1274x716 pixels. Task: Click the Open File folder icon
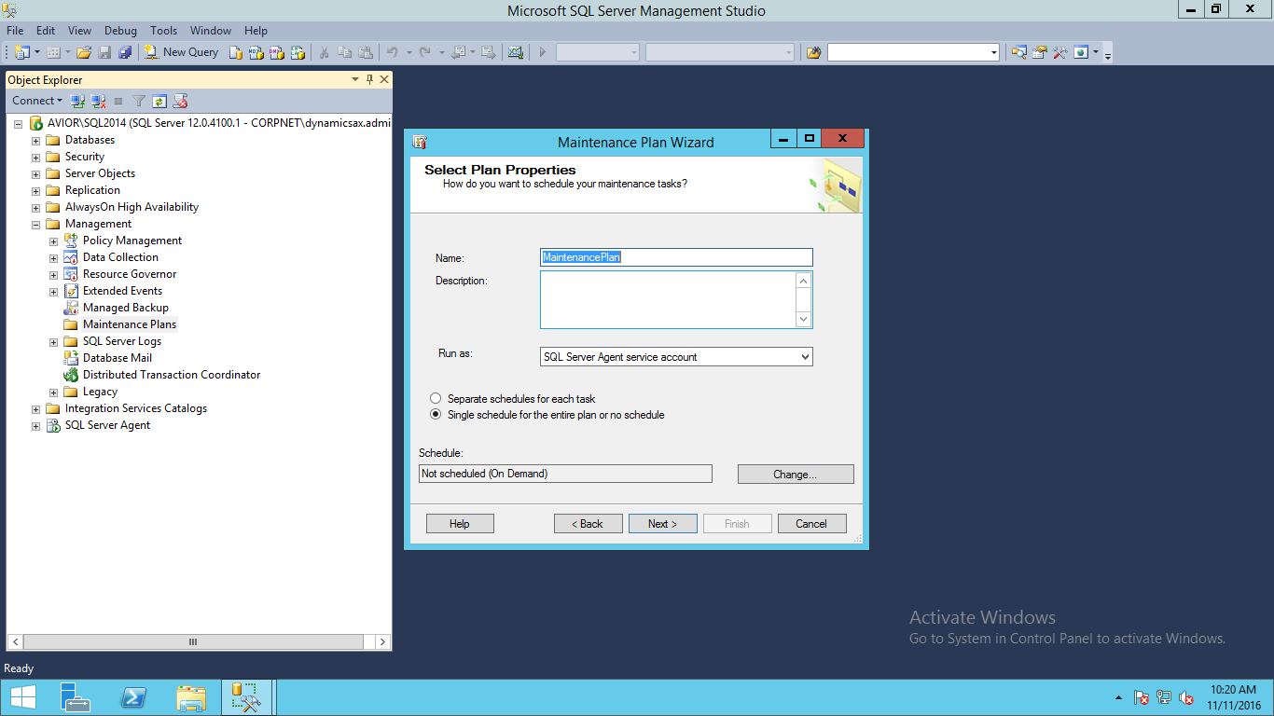click(x=84, y=52)
